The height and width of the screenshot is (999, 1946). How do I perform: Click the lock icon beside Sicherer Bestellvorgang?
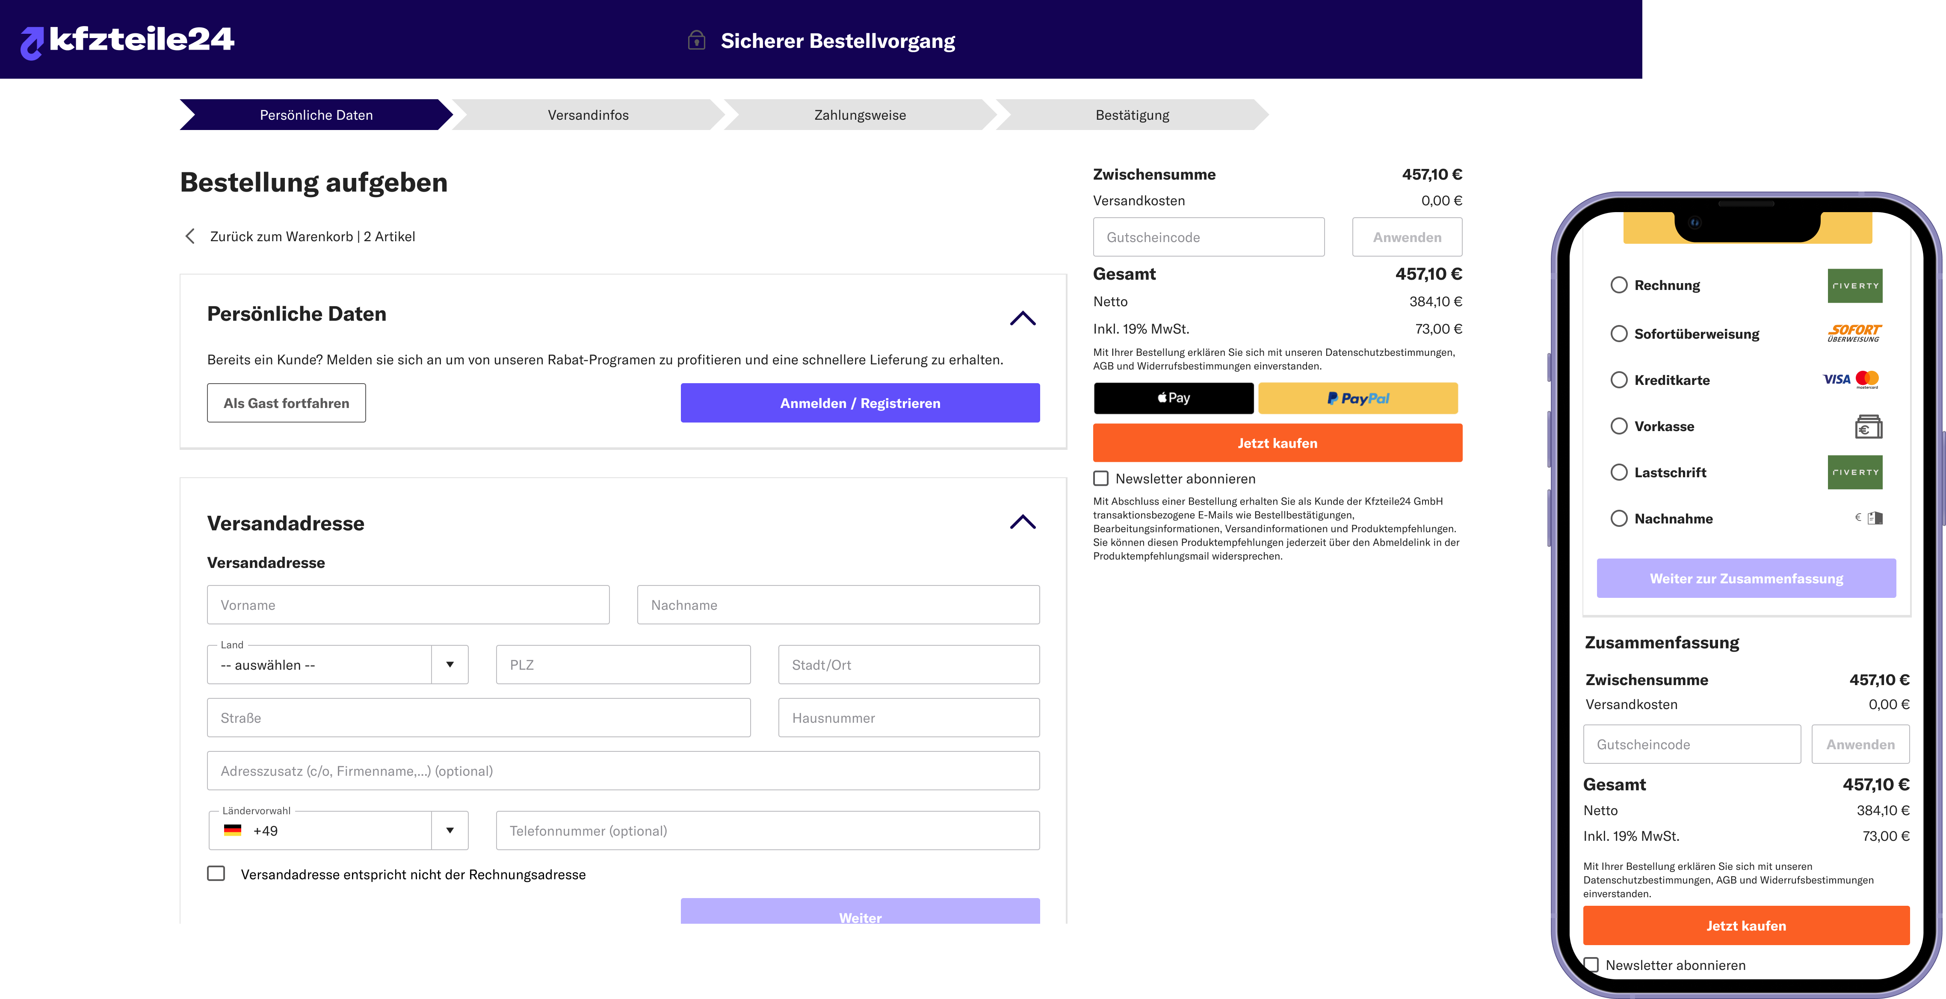coord(696,41)
